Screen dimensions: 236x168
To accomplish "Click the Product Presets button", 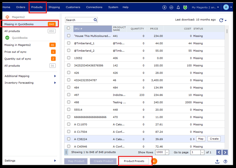I will click(x=134, y=161).
